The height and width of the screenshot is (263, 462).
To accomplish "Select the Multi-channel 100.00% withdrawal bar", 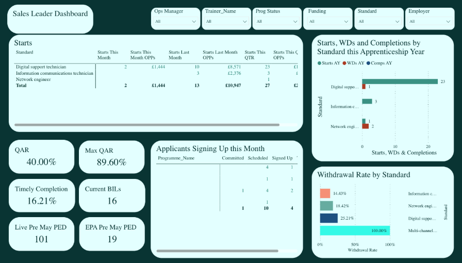I will 354,231.
